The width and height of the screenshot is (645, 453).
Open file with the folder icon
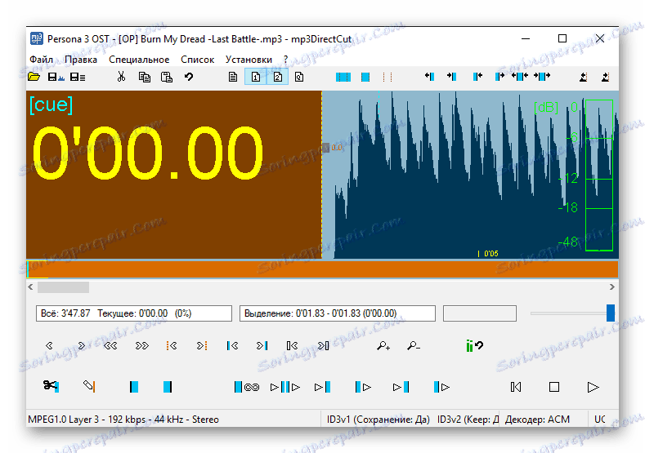pos(34,77)
